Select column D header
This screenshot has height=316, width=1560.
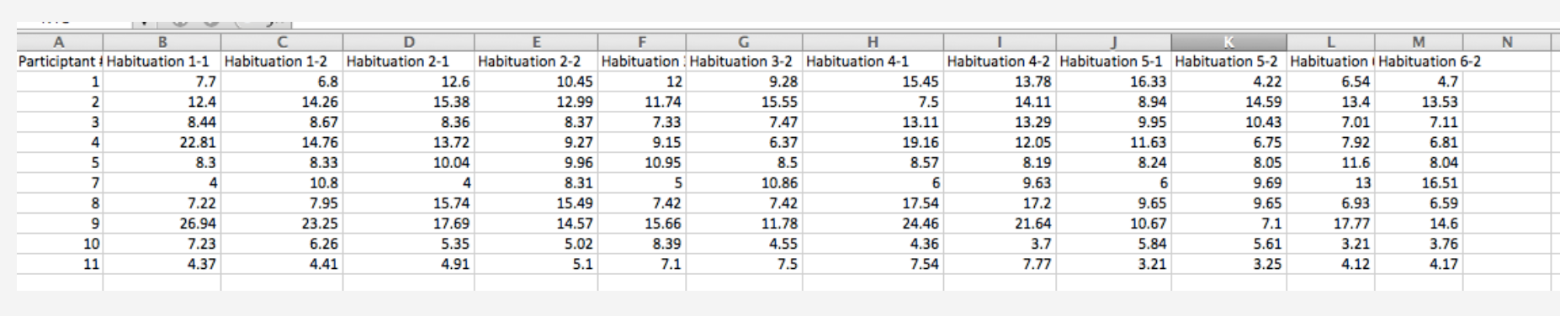[408, 42]
